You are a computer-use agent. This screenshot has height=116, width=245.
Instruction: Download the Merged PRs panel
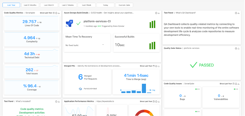(x=159, y=66)
